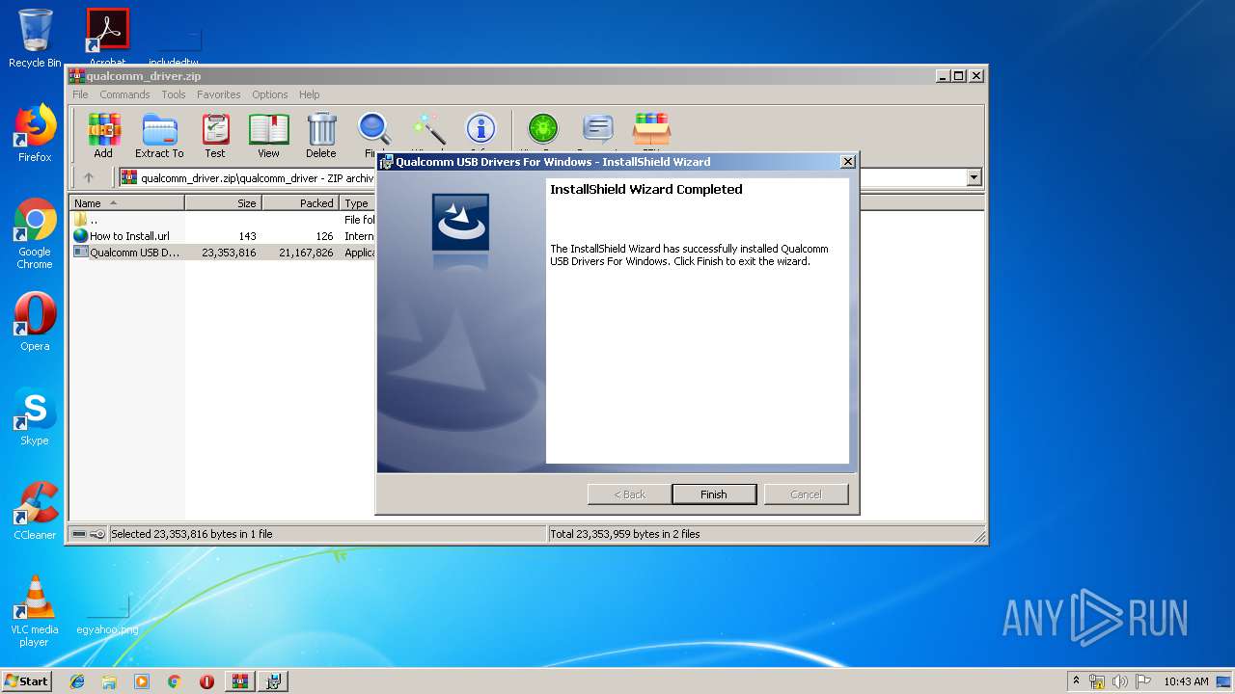The height and width of the screenshot is (694, 1235).
Task: Click the Action Center flag tray icon
Action: pos(1143,681)
